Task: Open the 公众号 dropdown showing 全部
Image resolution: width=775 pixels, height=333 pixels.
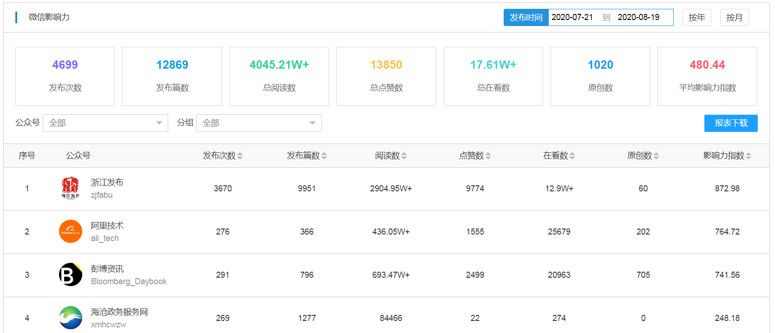Action: pyautogui.click(x=105, y=123)
